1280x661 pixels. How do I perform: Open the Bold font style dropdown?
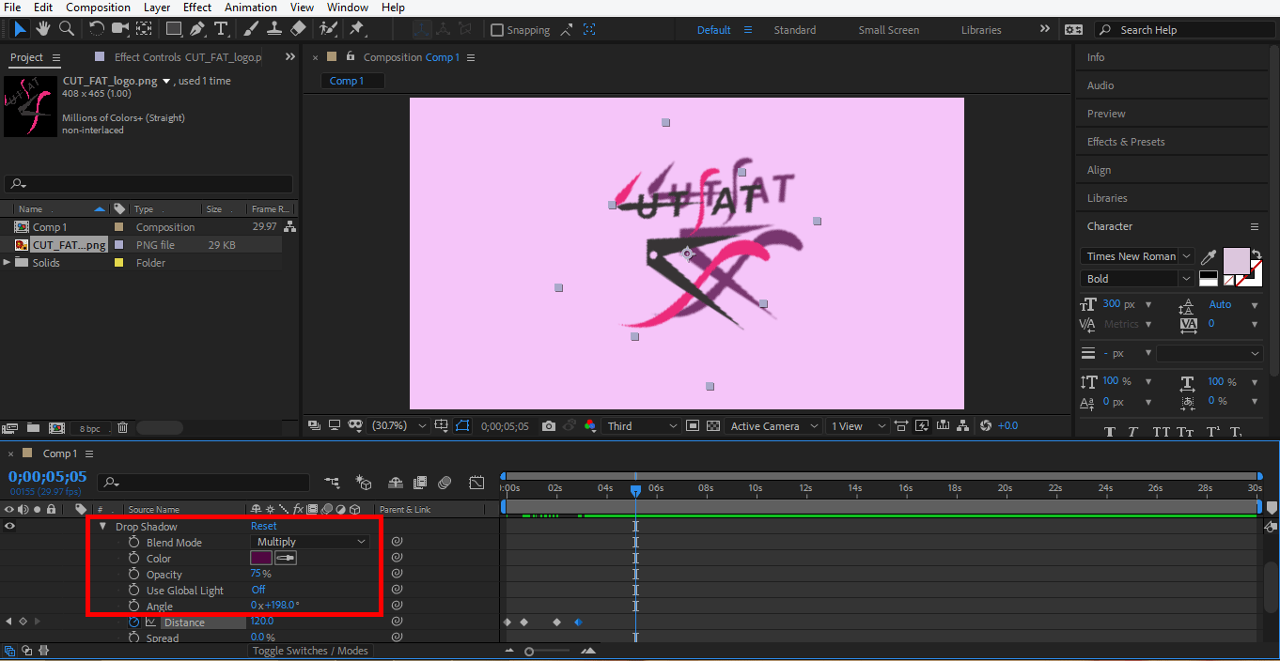coord(1137,279)
